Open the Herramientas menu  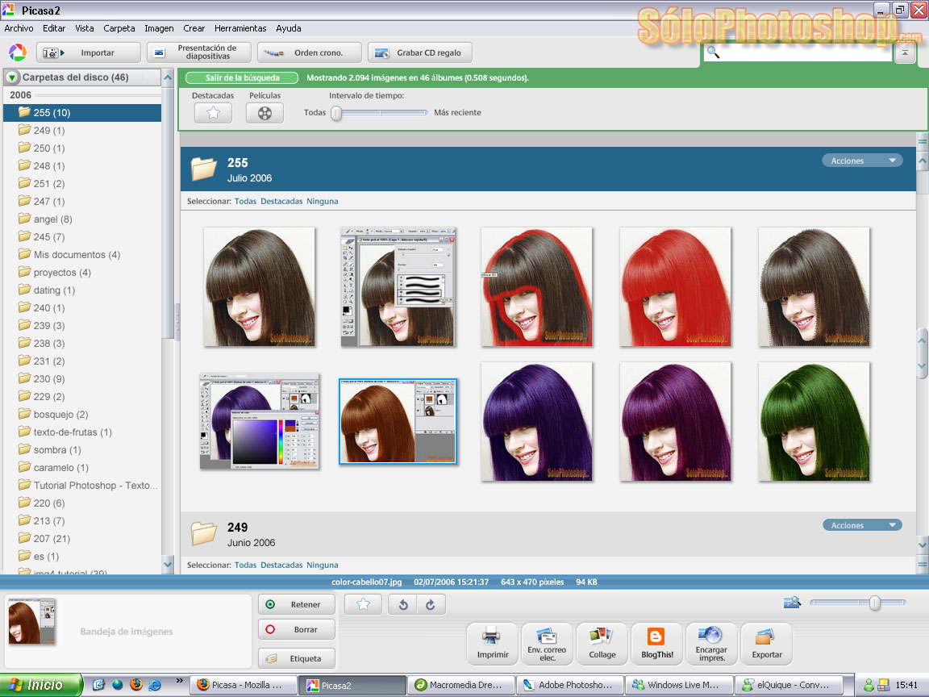(x=240, y=28)
